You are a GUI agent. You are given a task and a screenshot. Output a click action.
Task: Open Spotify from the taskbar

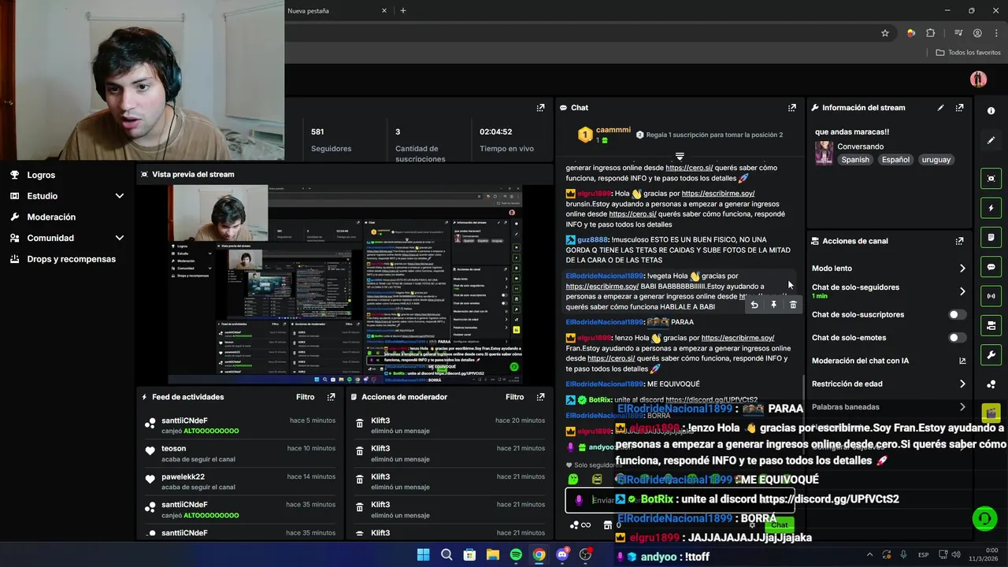coord(516,554)
